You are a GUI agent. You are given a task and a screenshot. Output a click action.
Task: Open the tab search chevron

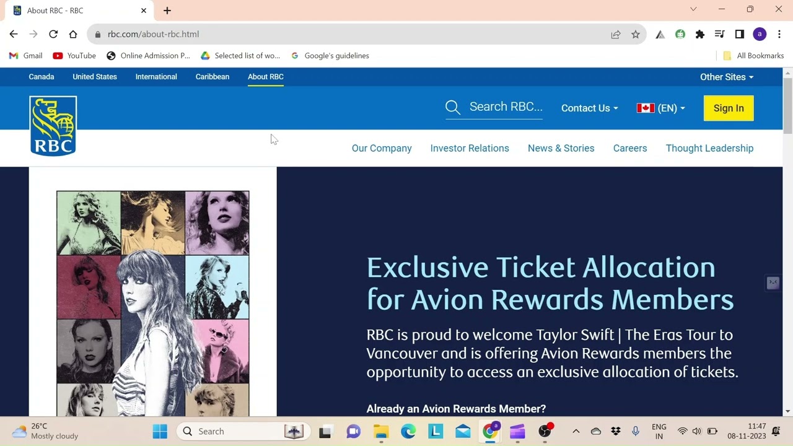pyautogui.click(x=693, y=9)
